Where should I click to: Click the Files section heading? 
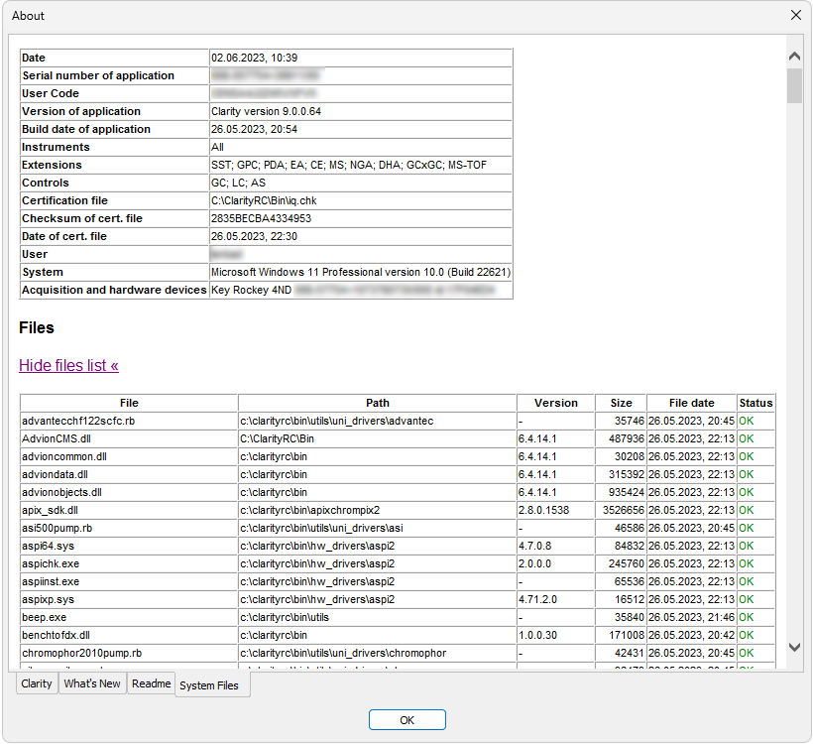pos(37,328)
